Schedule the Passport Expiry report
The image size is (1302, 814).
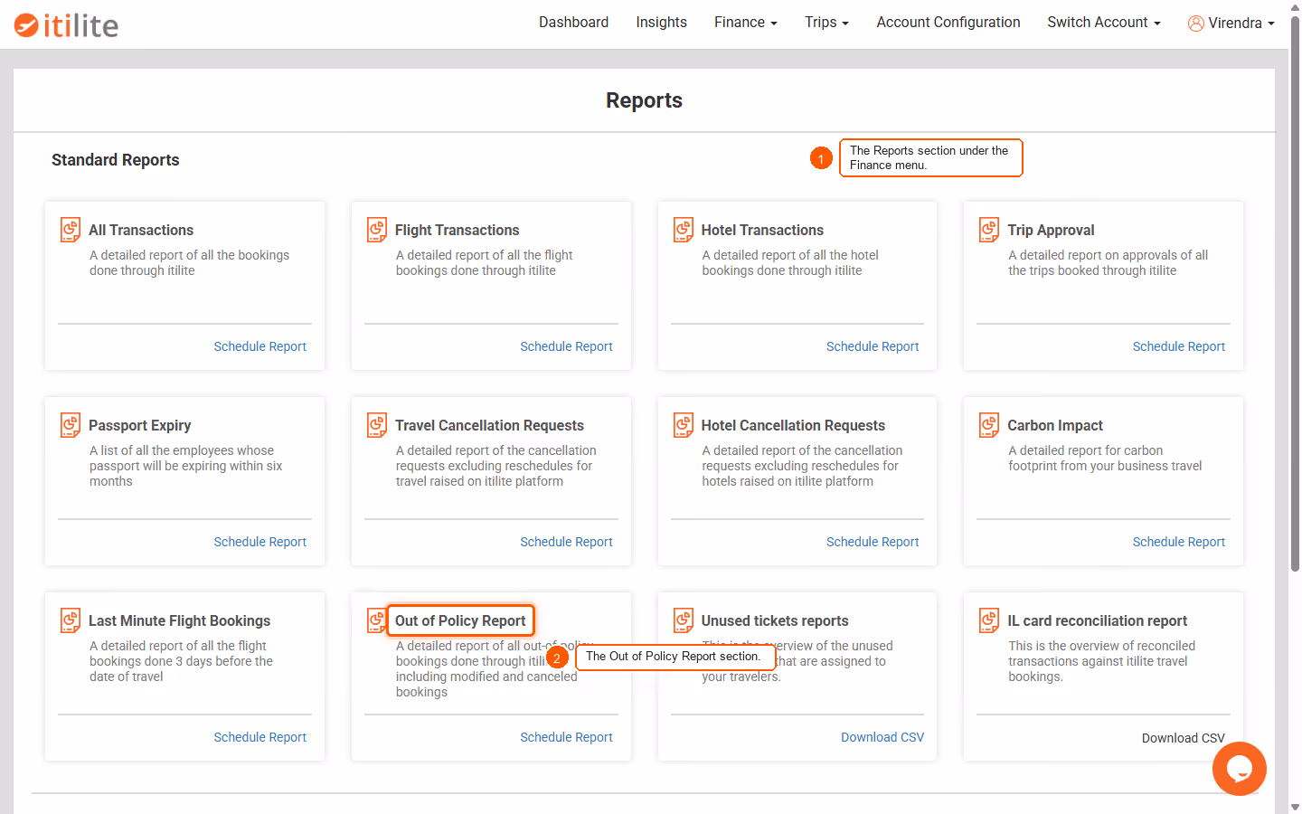coord(259,542)
